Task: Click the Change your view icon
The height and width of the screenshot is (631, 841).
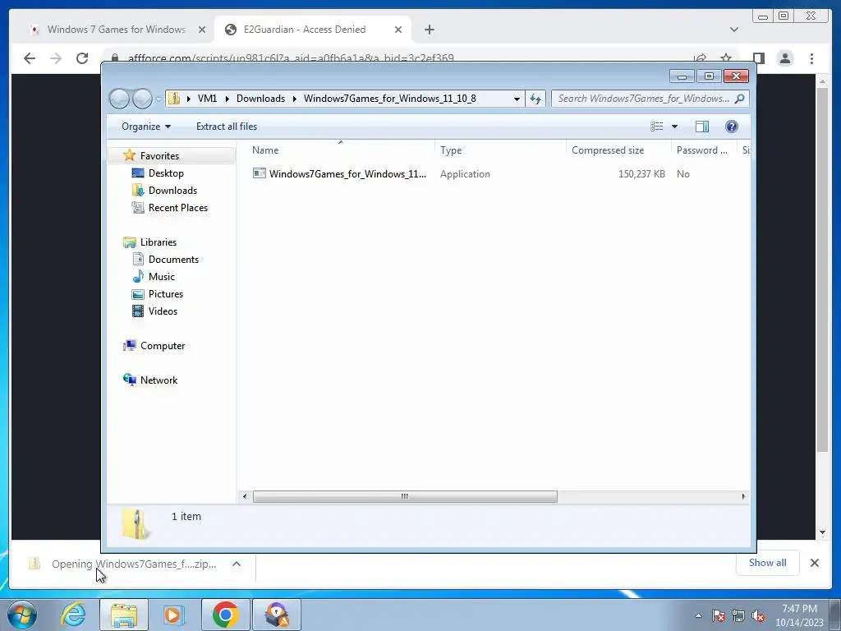Action: click(656, 127)
